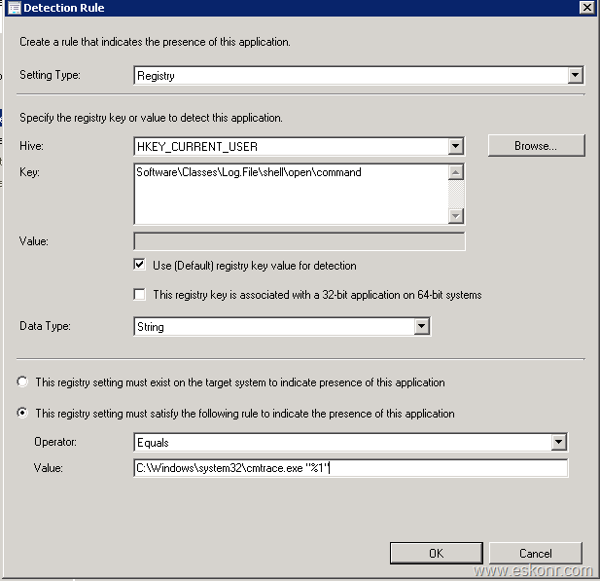This screenshot has width=600, height=581.
Task: Expand the Hive dropdown arrow
Action: (x=455, y=146)
